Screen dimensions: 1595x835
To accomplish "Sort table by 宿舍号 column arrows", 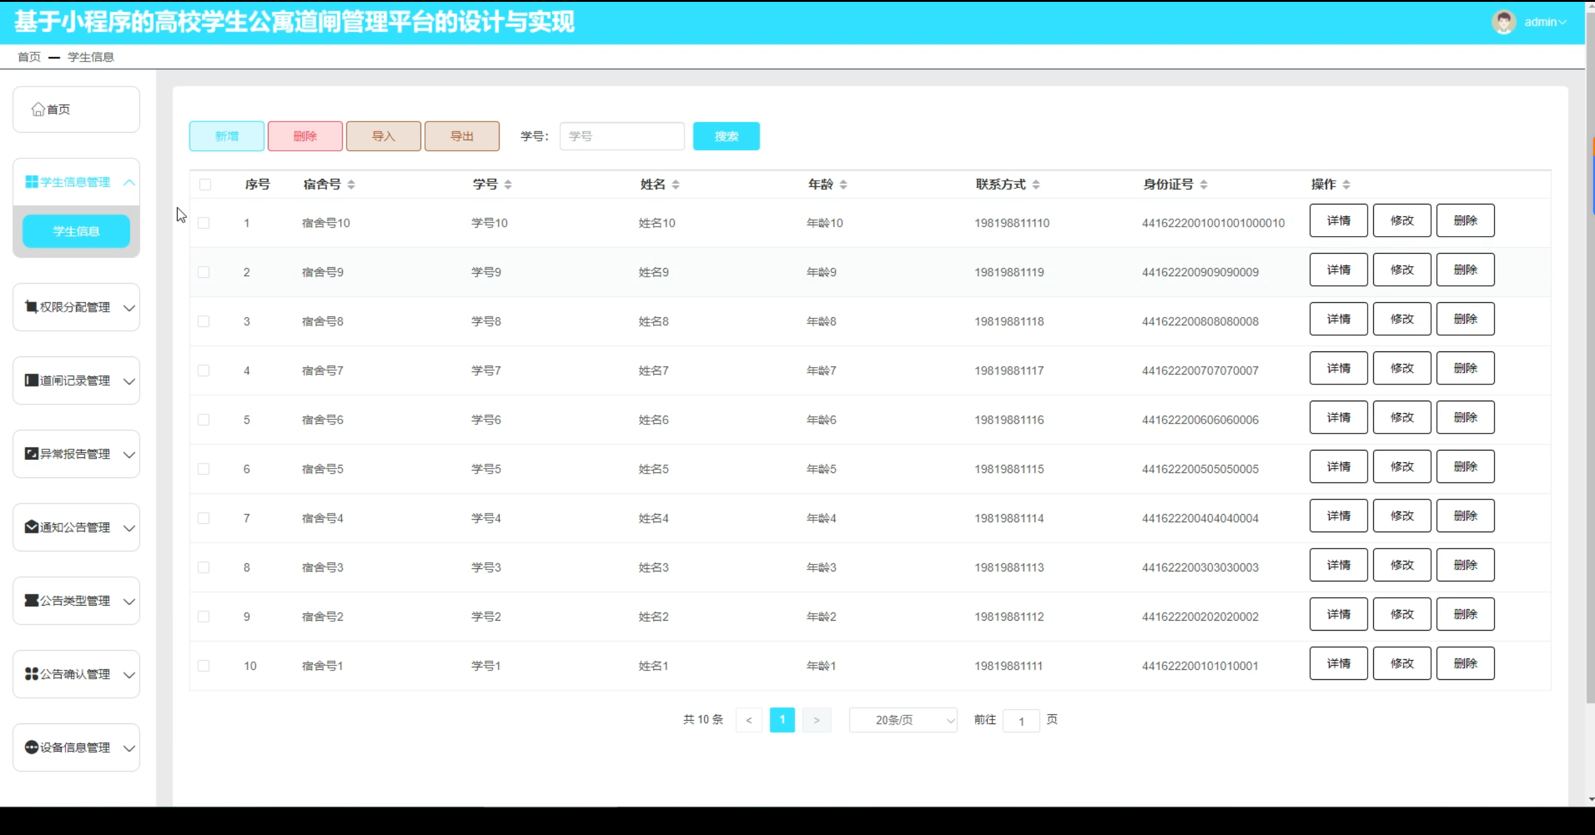I will point(351,184).
